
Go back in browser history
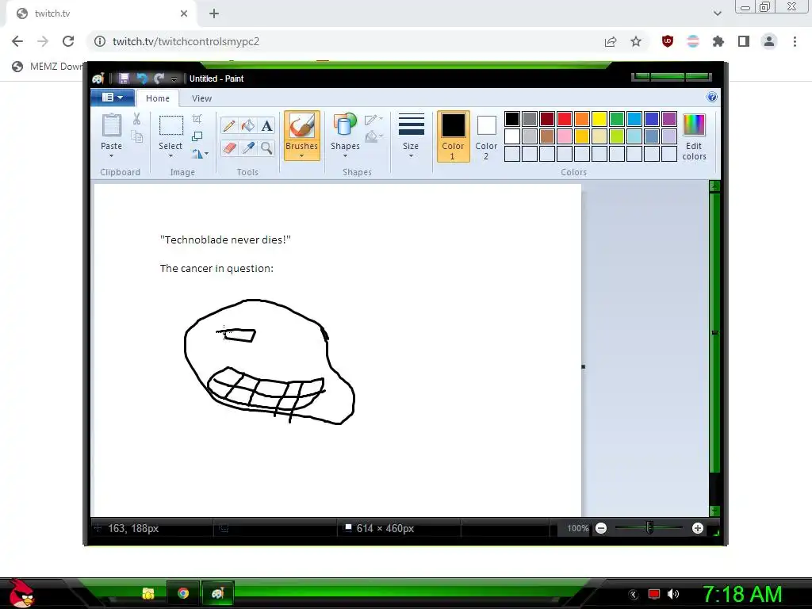tap(17, 41)
